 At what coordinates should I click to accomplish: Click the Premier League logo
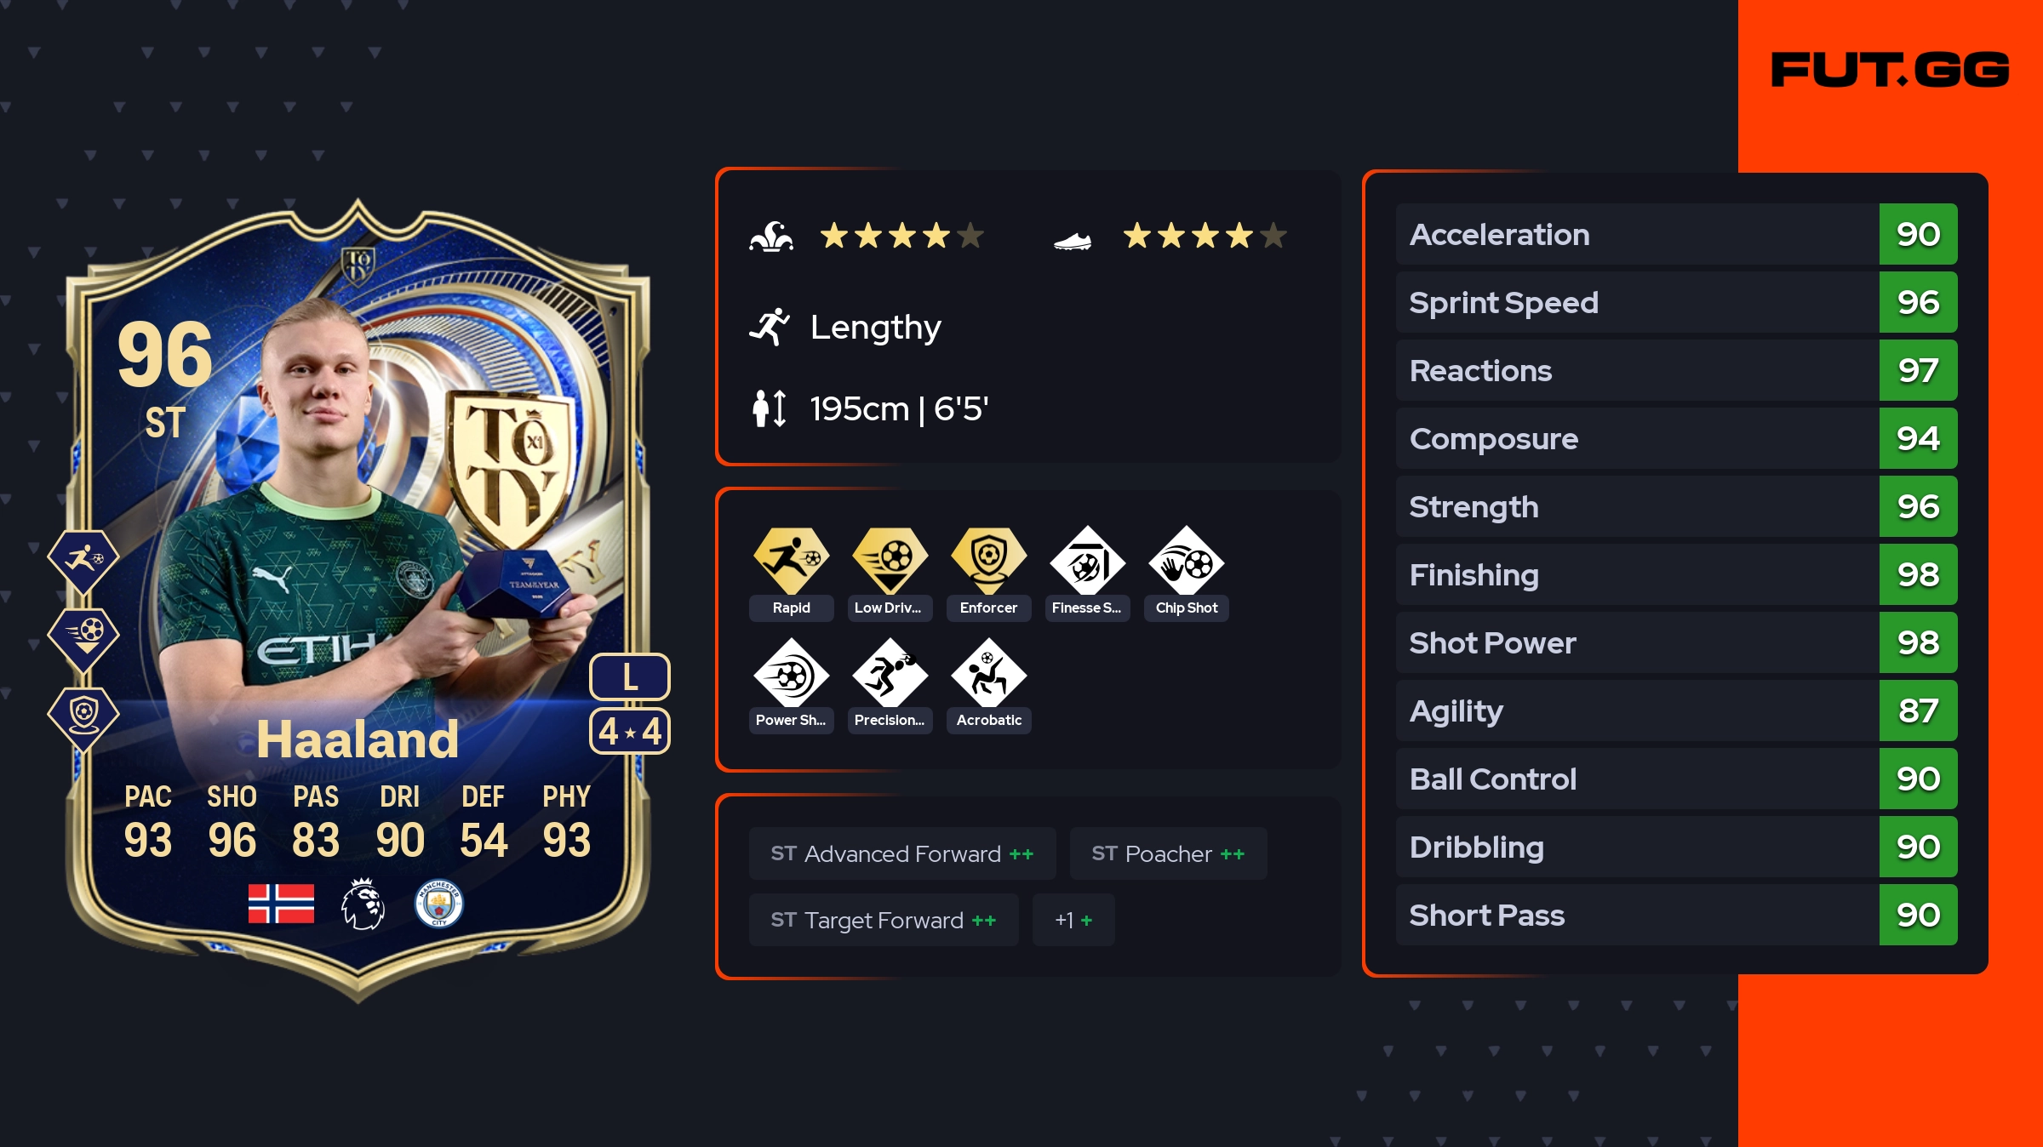pos(363,904)
